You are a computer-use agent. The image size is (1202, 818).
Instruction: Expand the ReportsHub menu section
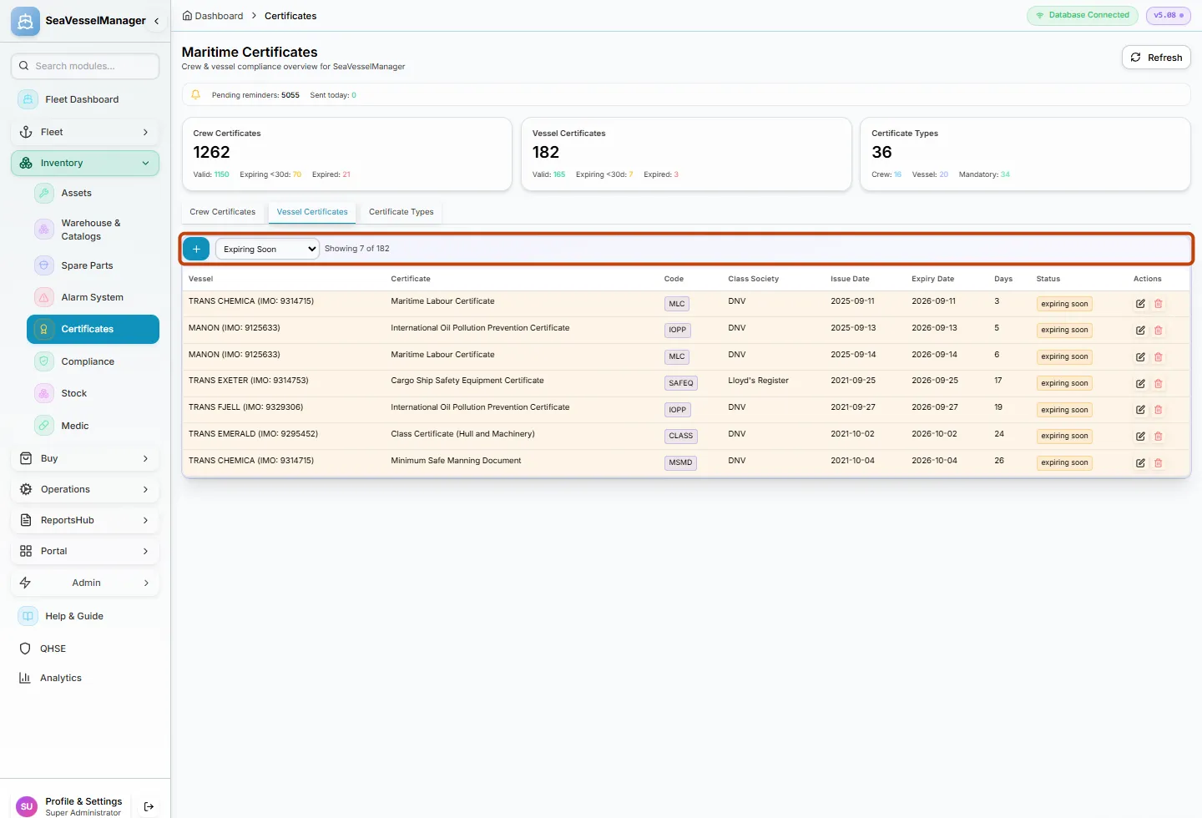pyautogui.click(x=85, y=520)
